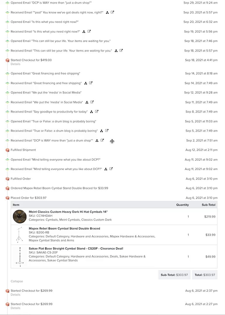
Task: Click flow icon beside "Say goodbye to productivity" email
Action: click(91, 112)
